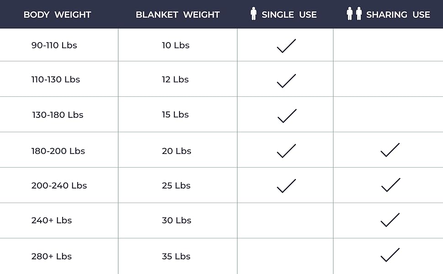
Task: Click the 280+ Lbs body weight cell
Action: tap(52, 256)
